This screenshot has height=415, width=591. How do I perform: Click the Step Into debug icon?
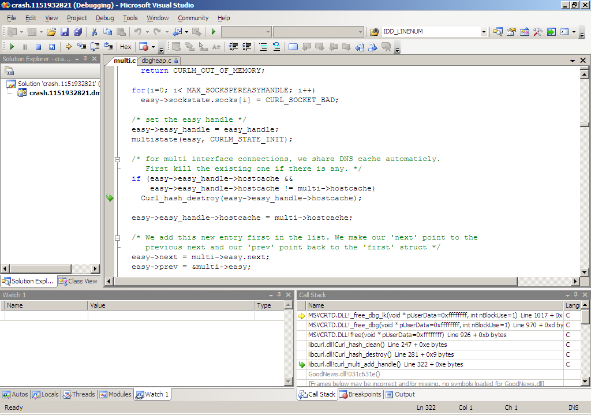tap(81, 47)
